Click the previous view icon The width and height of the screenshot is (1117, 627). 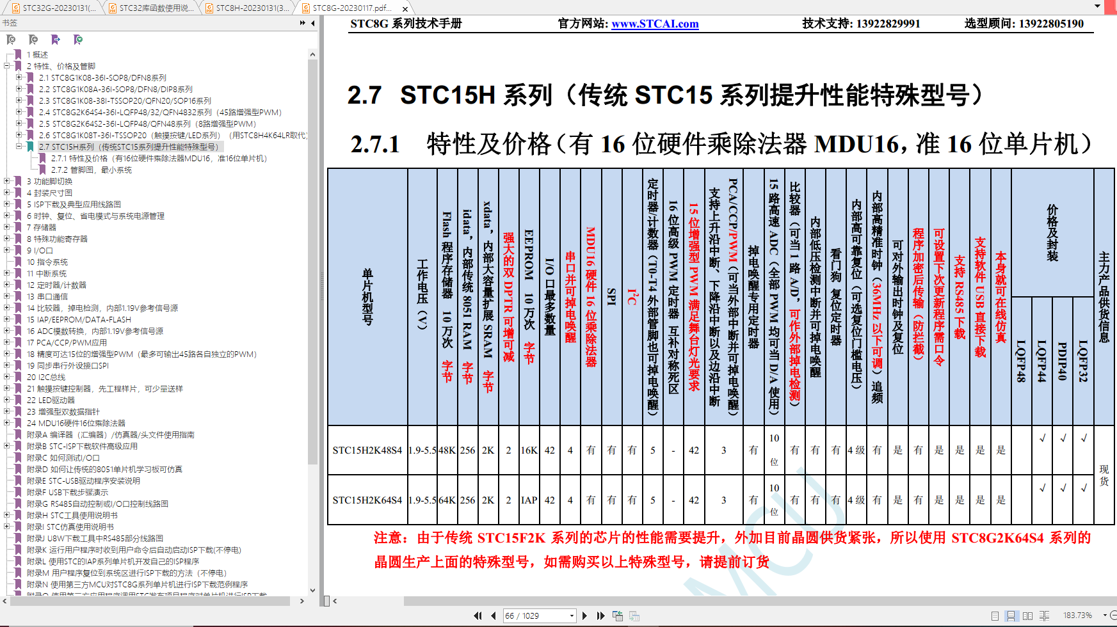pos(618,615)
